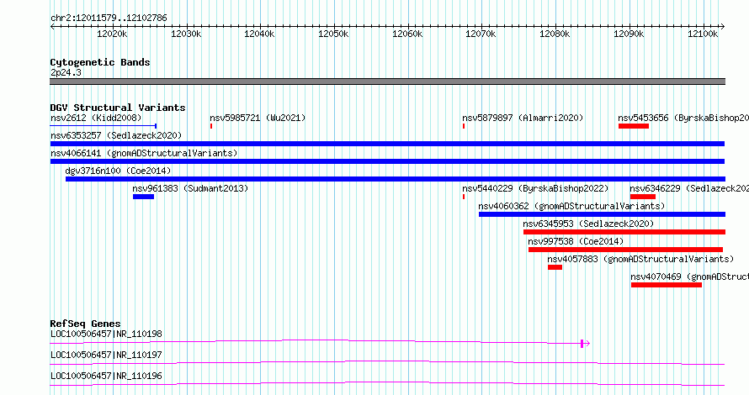Click the short red nsv4057883 bar
Screen dimensions: 749x395
coord(555,267)
